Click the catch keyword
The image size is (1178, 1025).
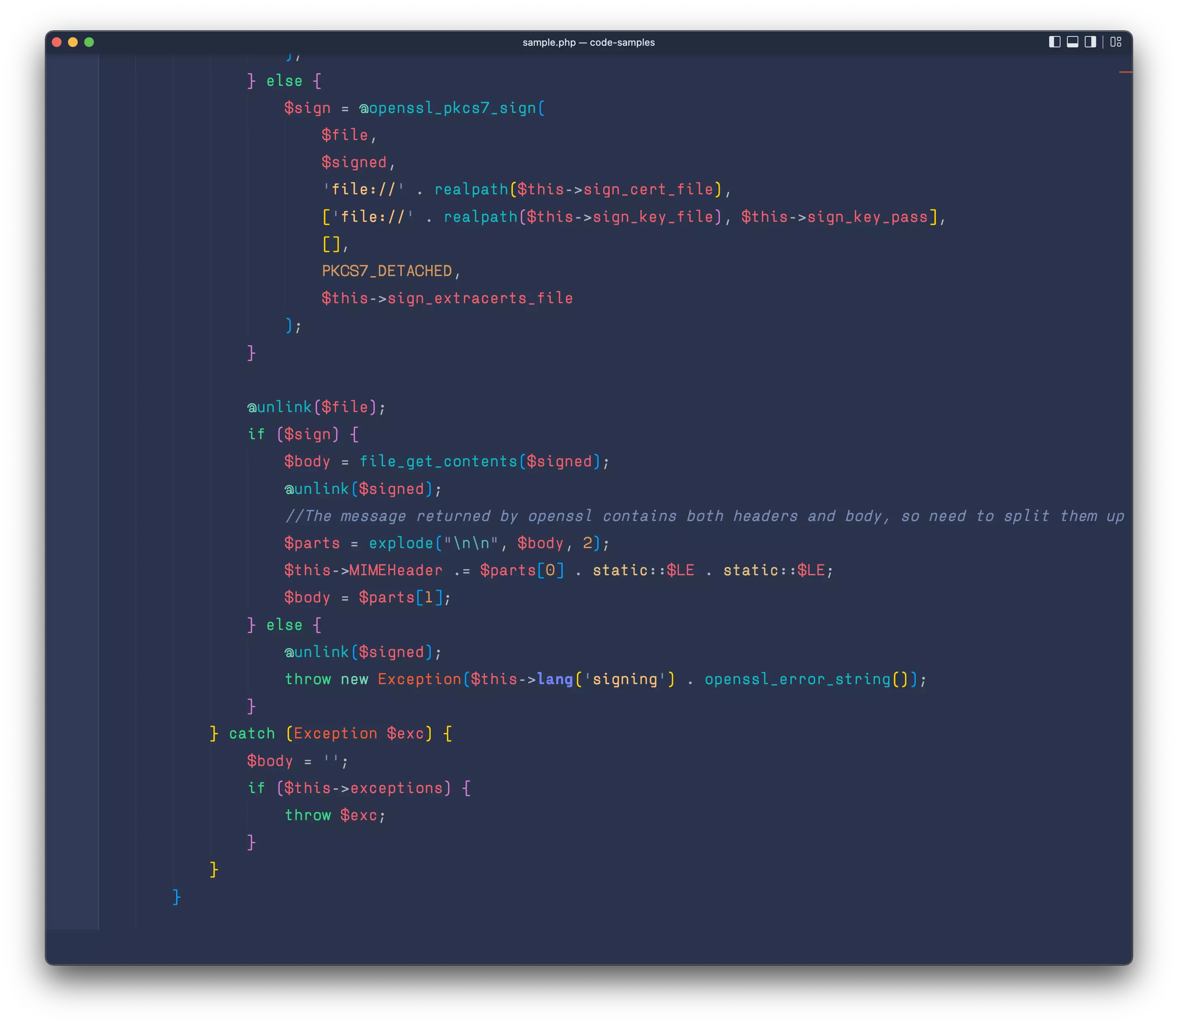(252, 733)
